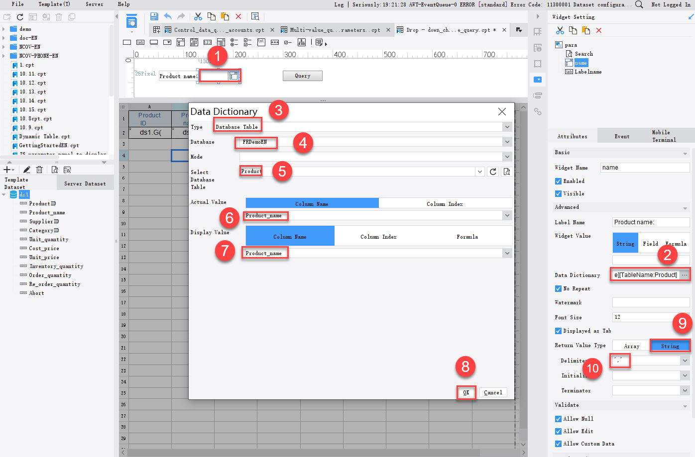The height and width of the screenshot is (457, 695).
Task: Toggle the Allow Custom Data checkbox
Action: click(x=558, y=444)
